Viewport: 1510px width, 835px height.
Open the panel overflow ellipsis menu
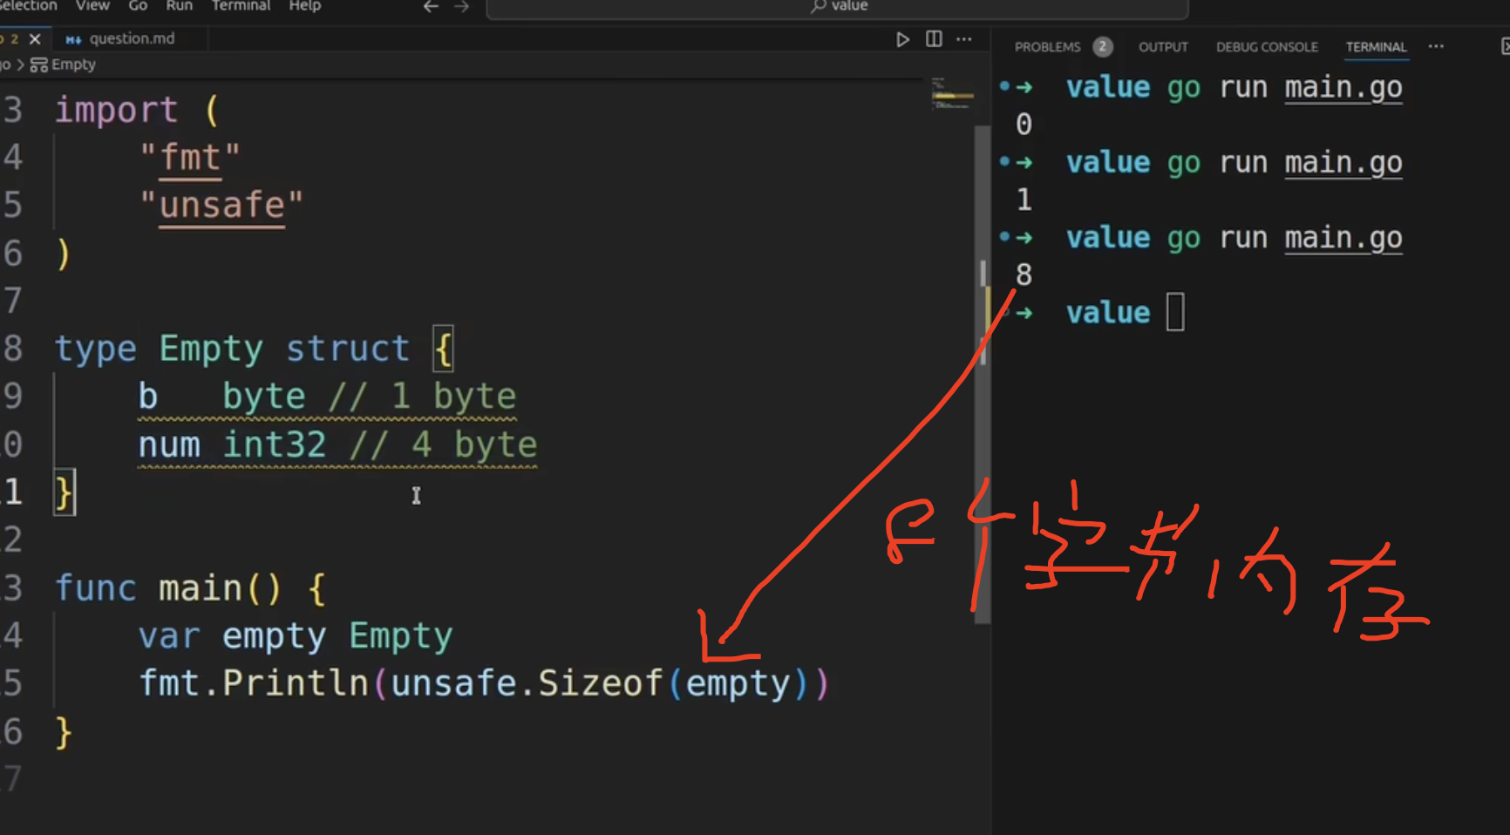[x=1436, y=46]
